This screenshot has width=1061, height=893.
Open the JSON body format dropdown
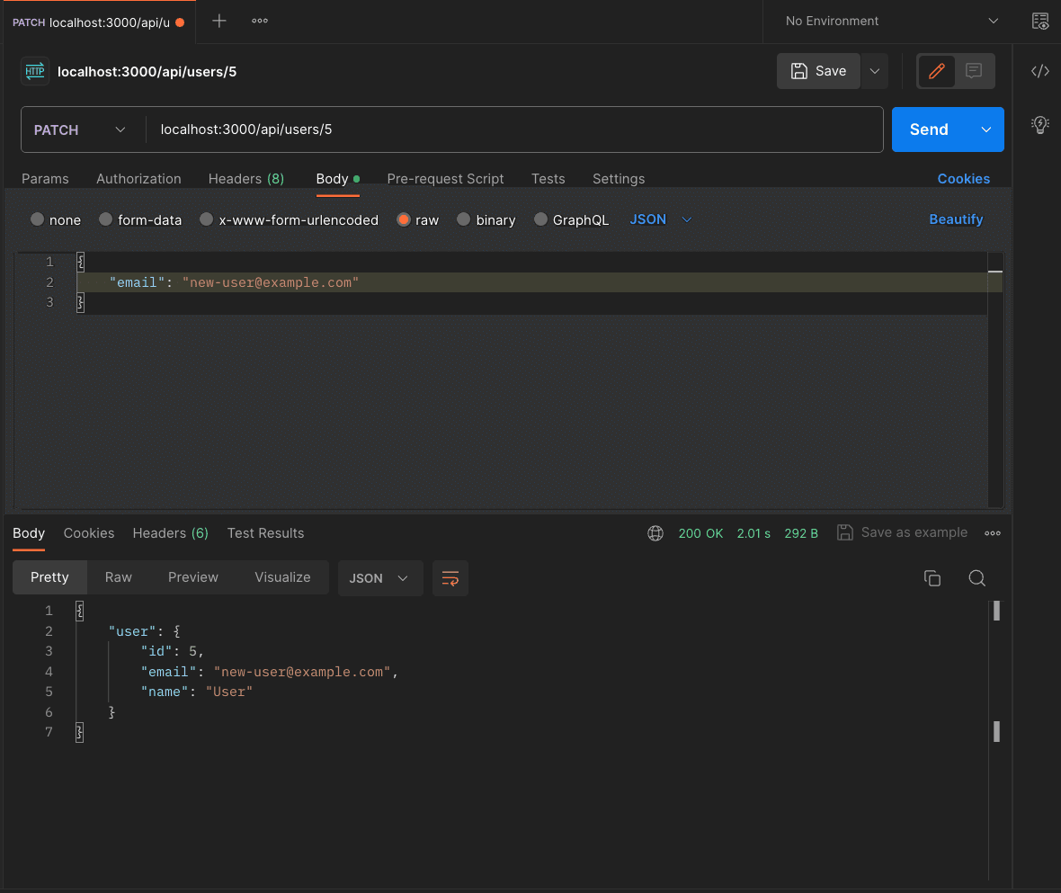coord(659,219)
